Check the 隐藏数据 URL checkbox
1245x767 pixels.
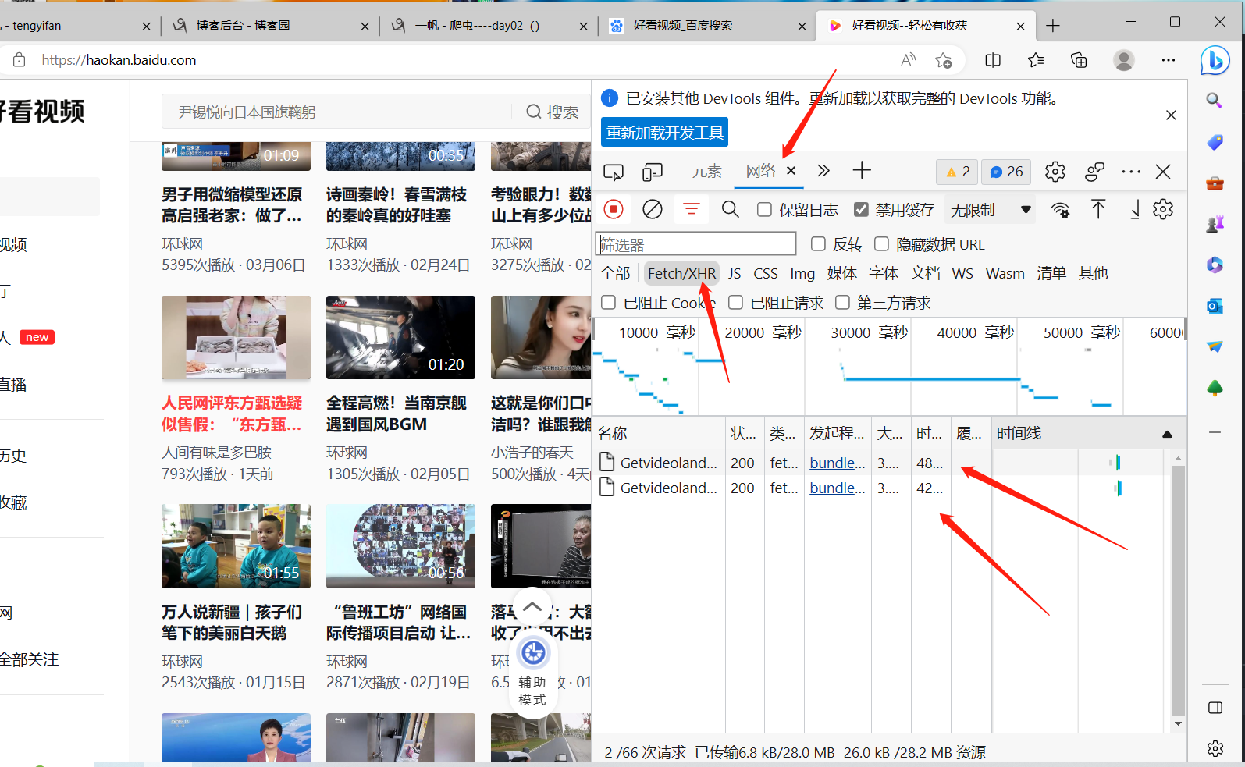pyautogui.click(x=881, y=244)
